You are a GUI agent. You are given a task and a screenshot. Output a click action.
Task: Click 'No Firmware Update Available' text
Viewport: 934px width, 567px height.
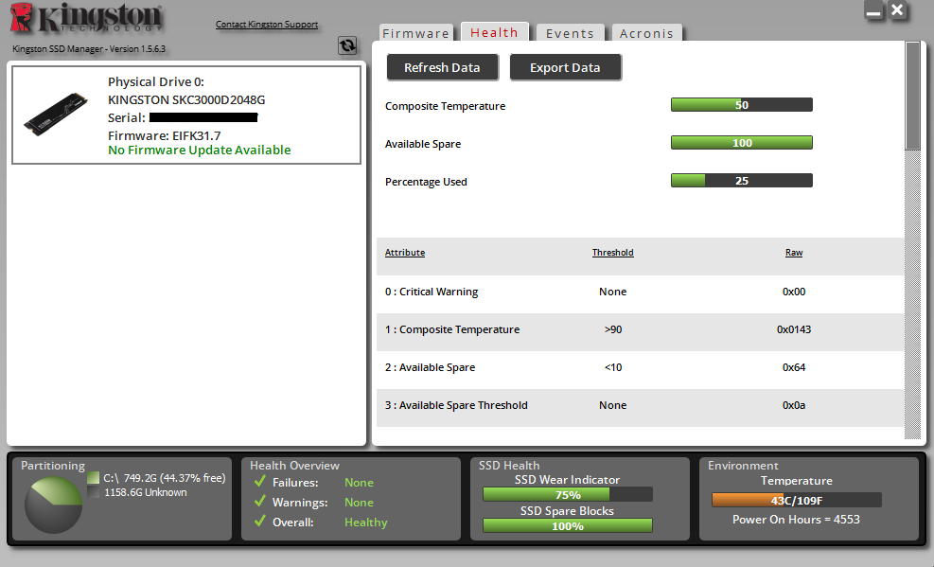[200, 151]
